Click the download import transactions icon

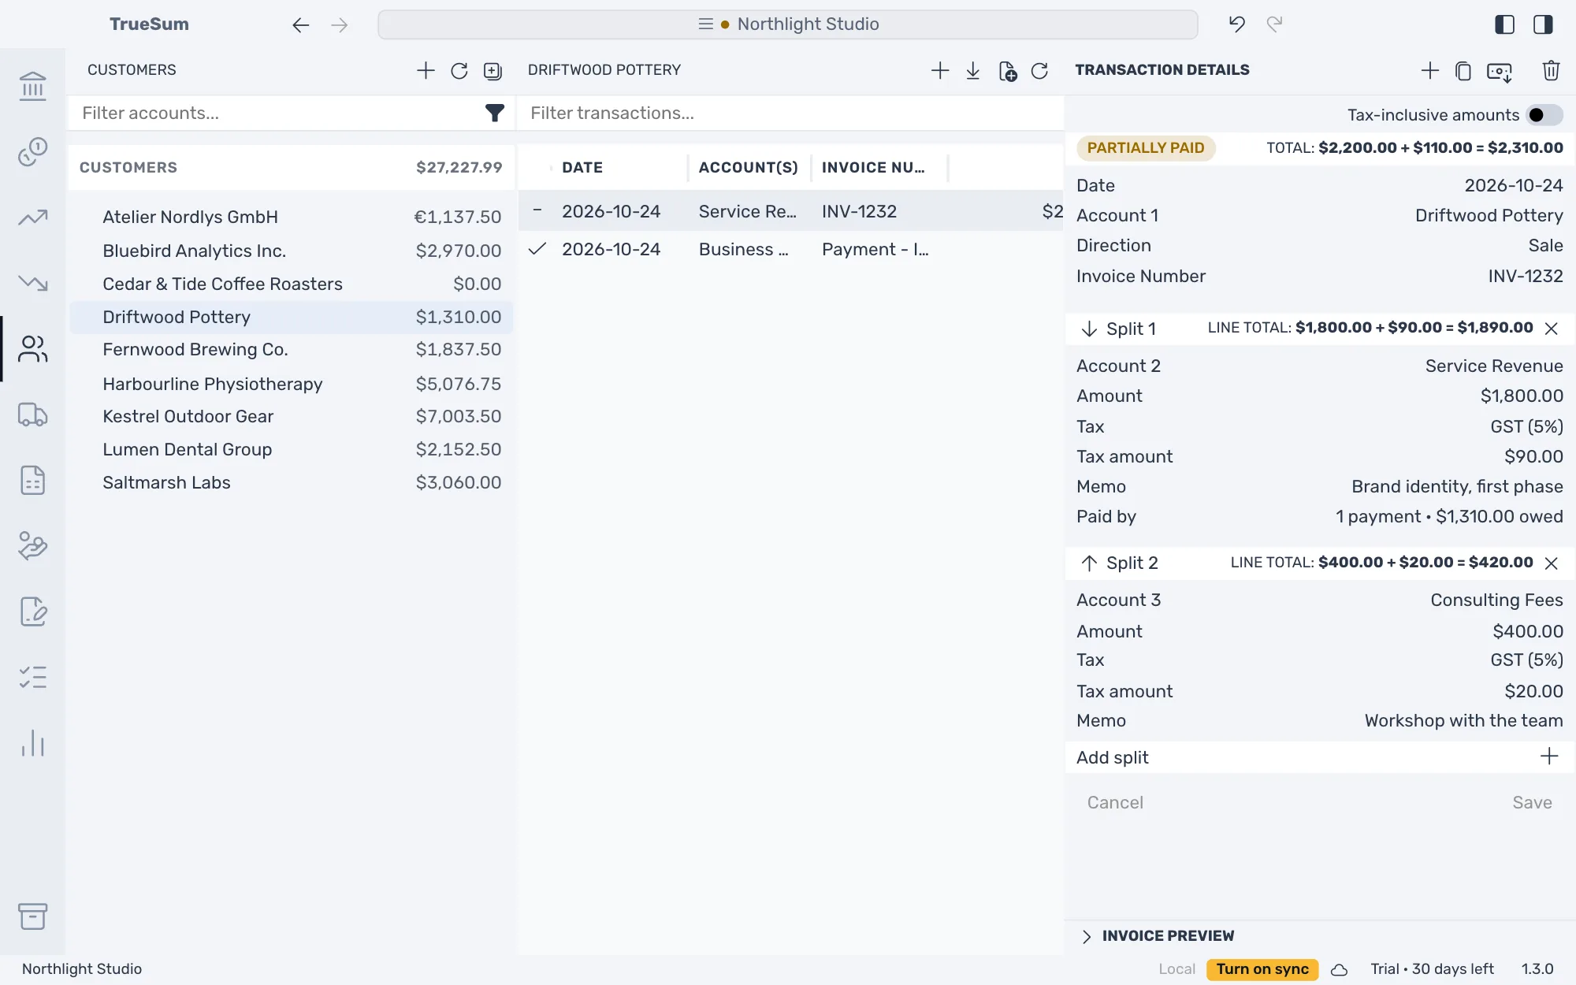coord(973,70)
